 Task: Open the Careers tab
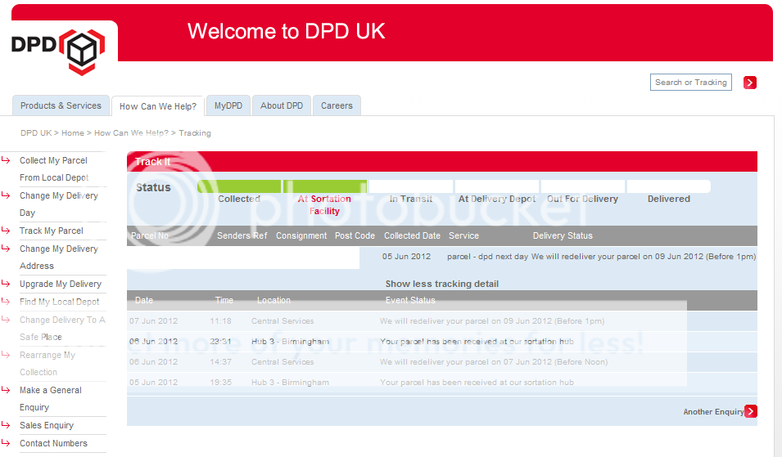(x=337, y=105)
